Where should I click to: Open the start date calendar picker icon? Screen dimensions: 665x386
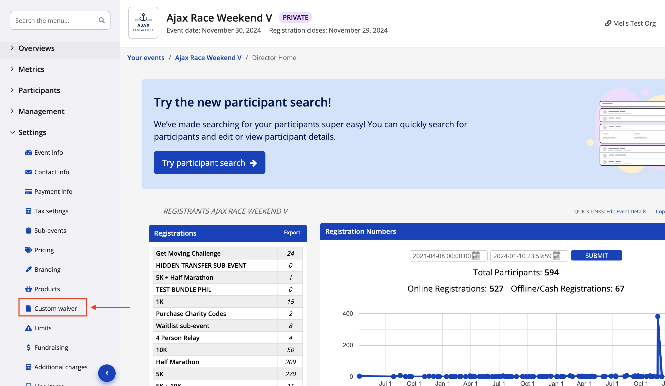click(476, 255)
